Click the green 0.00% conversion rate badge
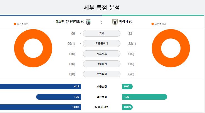The height and width of the screenshot is (113, 205). pos(127,107)
